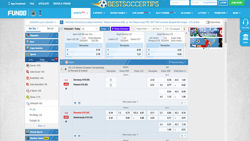250x141 pixels.
Task: Advance featured matches carousel right arrow
Action: 185,45
